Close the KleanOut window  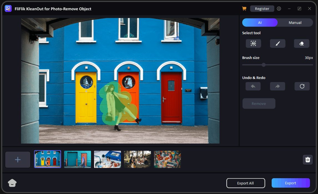coord(309,9)
